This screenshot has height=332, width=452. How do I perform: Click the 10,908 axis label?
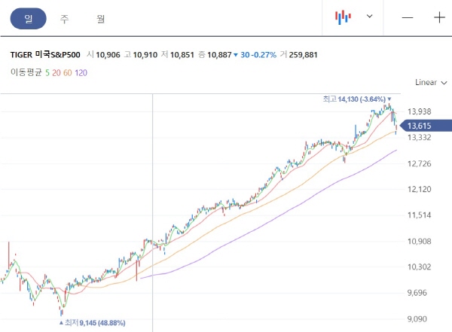pyautogui.click(x=419, y=241)
